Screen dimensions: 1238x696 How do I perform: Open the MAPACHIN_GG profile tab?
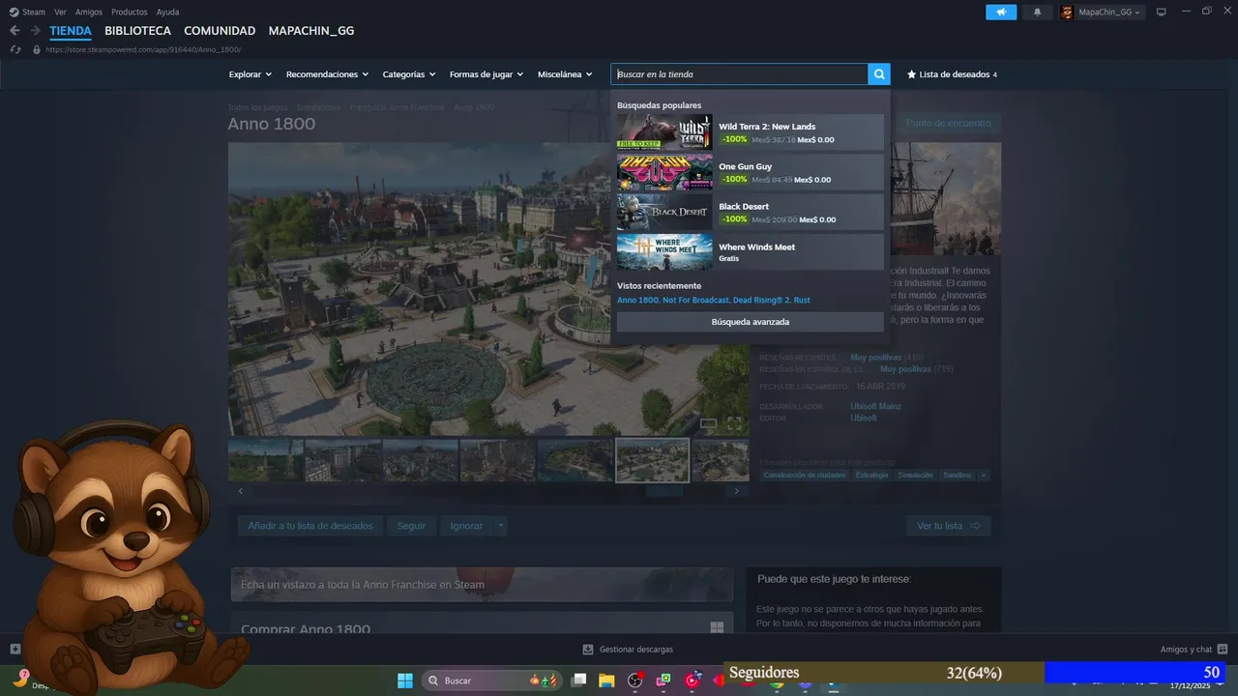pyautogui.click(x=311, y=31)
